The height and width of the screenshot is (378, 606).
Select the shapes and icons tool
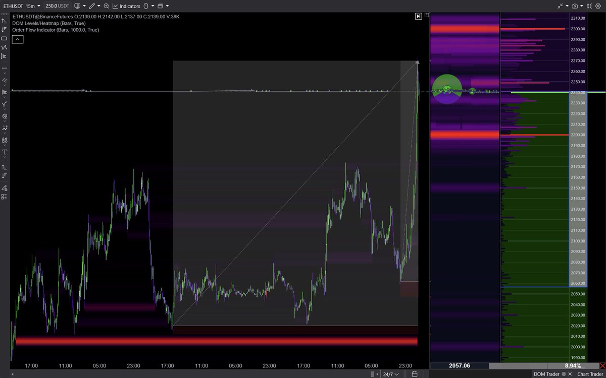(4, 140)
